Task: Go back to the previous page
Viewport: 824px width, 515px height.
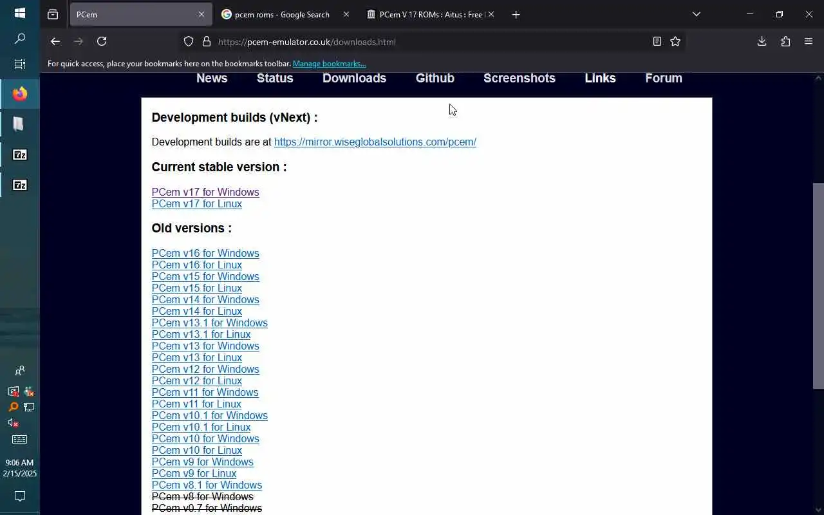Action: (55, 41)
